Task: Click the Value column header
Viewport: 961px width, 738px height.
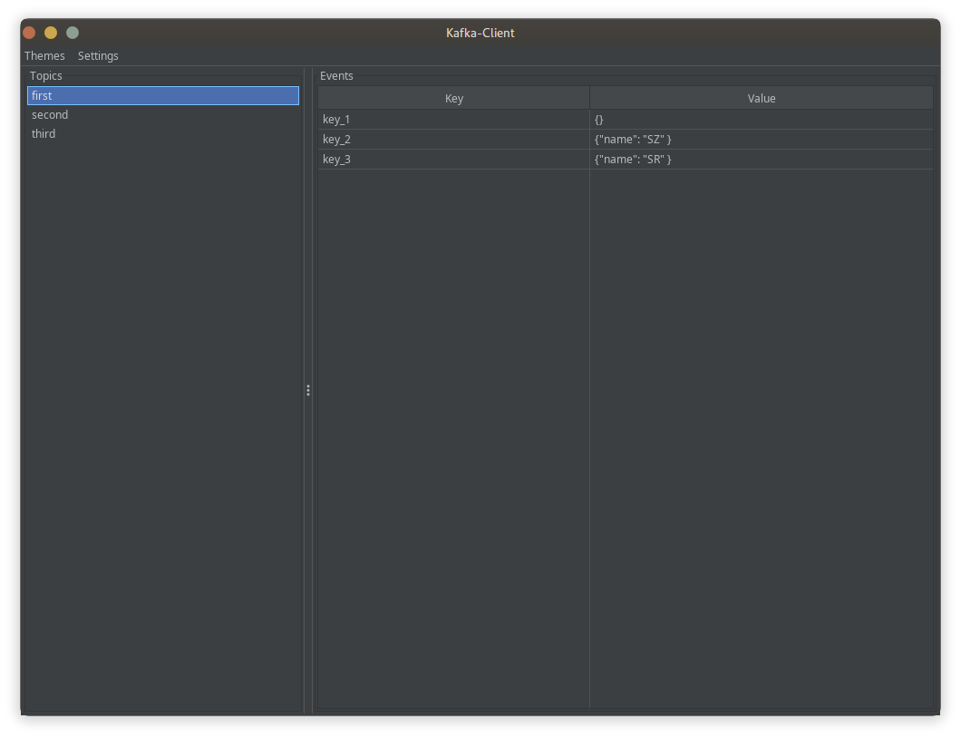Action: [x=761, y=98]
